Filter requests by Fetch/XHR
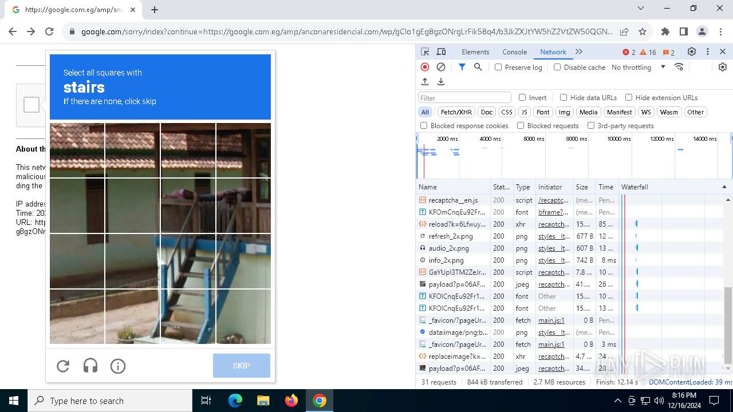This screenshot has width=733, height=412. (456, 112)
